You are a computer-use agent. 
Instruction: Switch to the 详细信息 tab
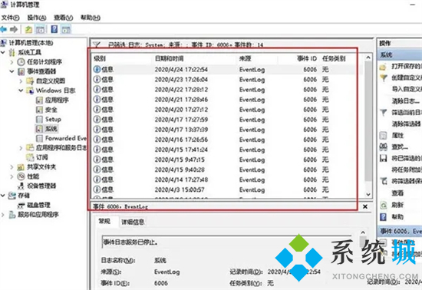[x=133, y=222]
